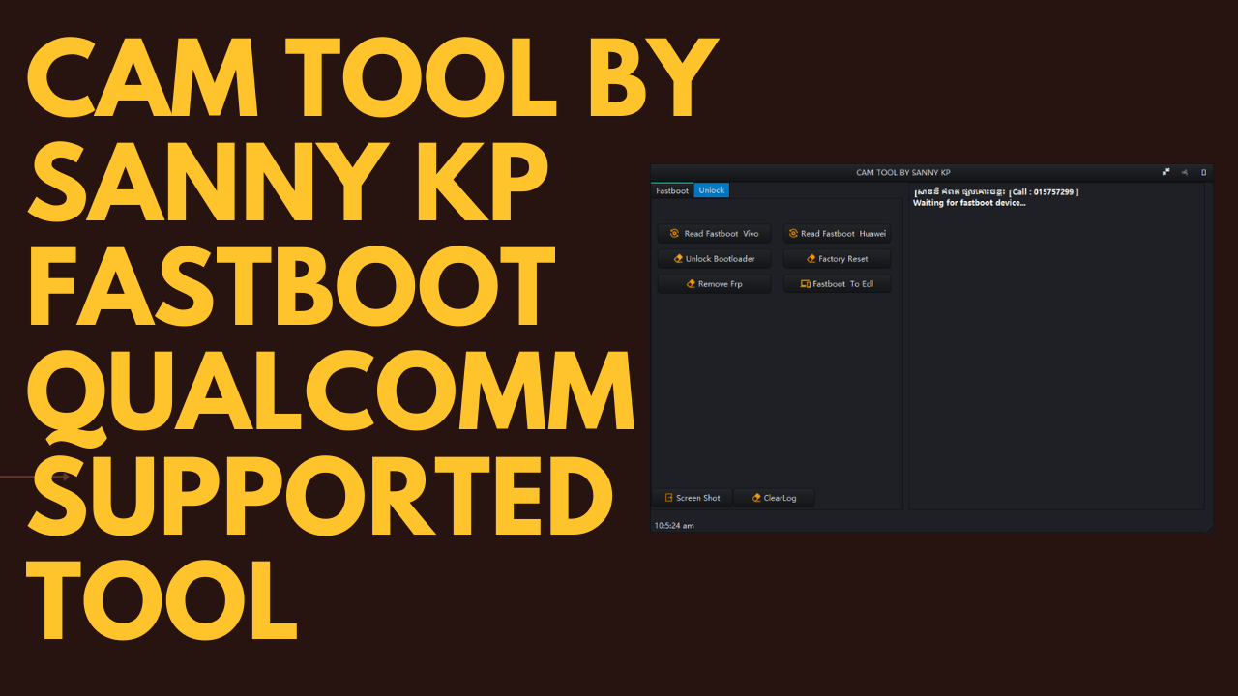Trigger a Factory Reset
This screenshot has height=696, width=1238.
coord(838,258)
